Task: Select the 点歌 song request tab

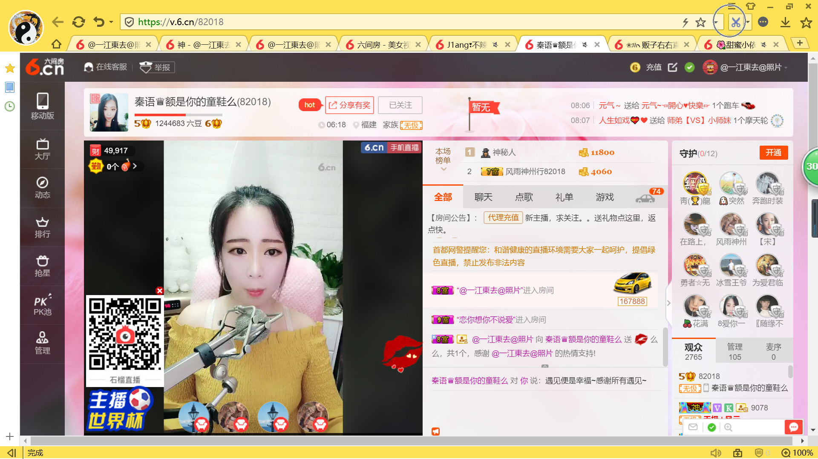Action: click(524, 197)
